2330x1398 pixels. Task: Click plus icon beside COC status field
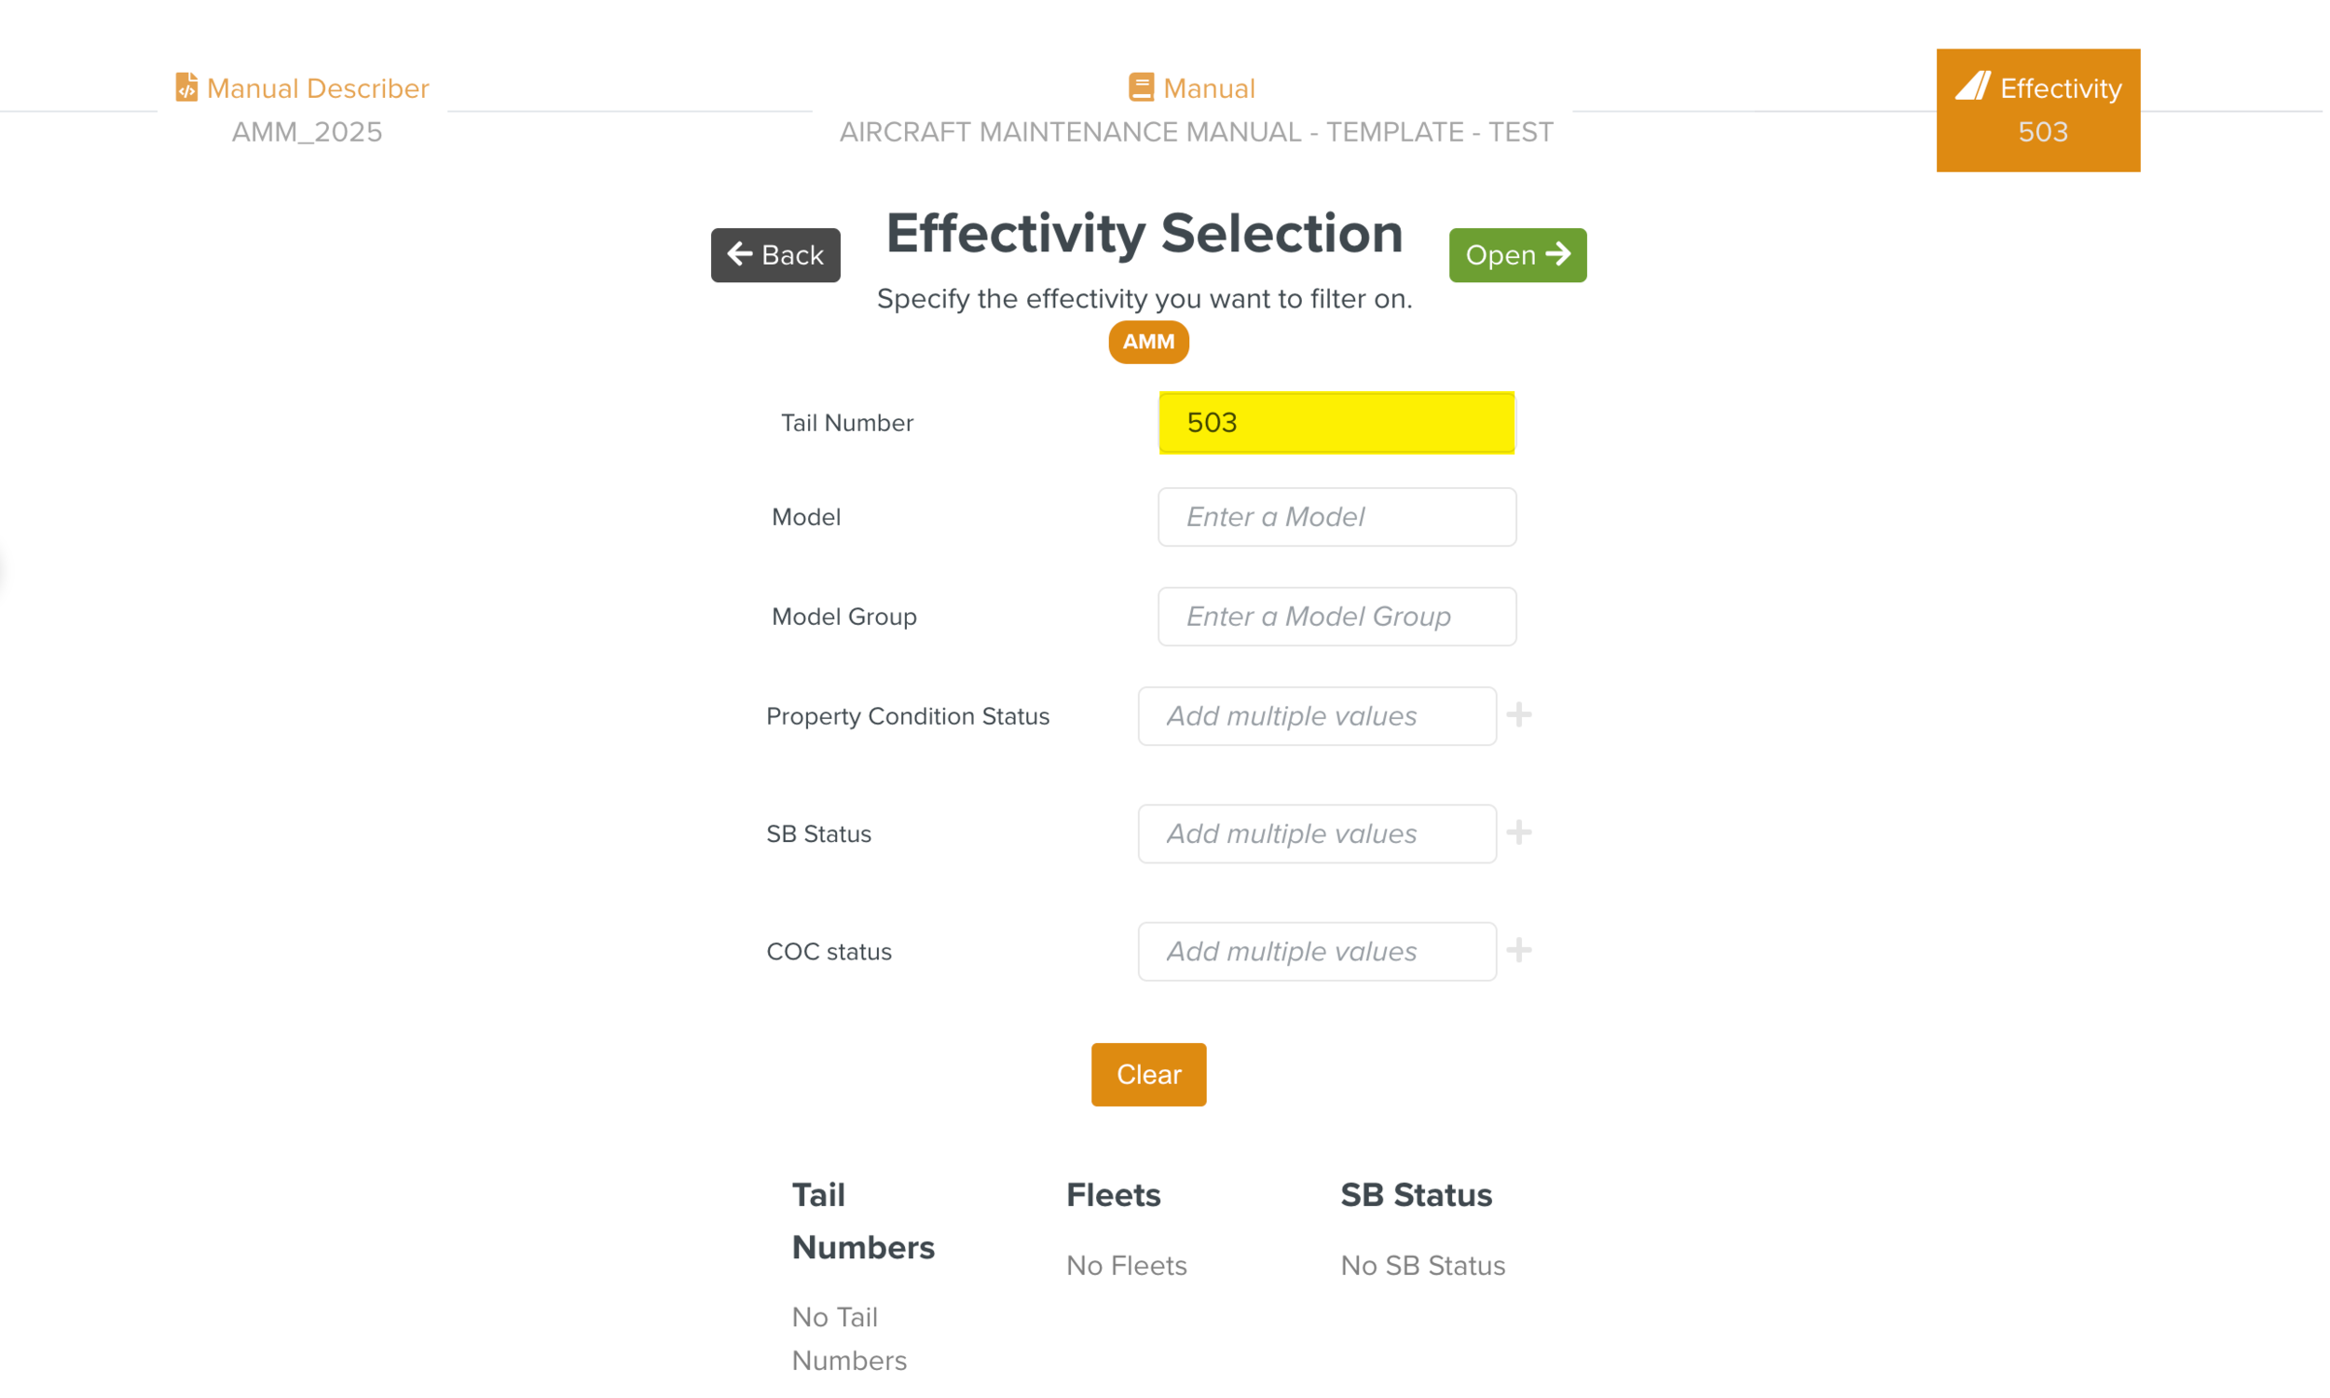1518,952
